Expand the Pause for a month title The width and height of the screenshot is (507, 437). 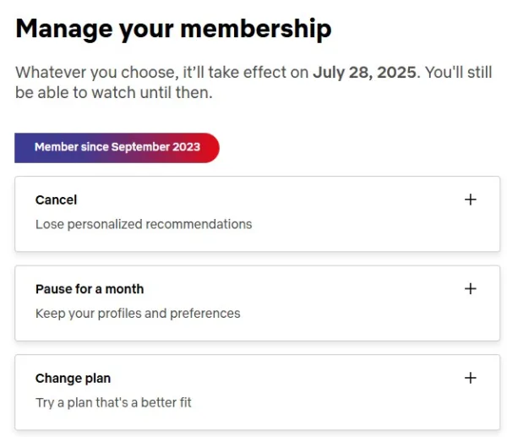tap(90, 289)
